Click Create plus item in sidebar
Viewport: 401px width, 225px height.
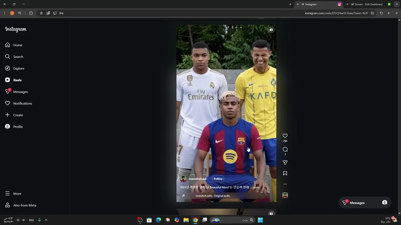coord(14,115)
